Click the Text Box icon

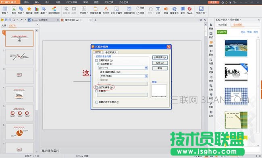pos(84,9)
